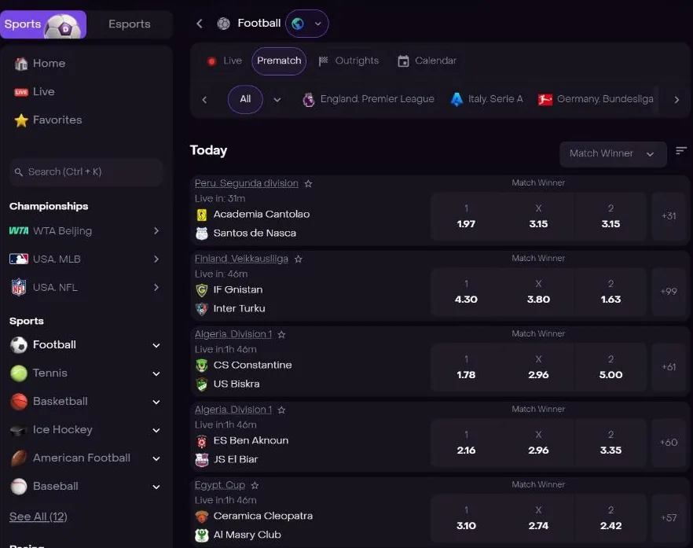Click the American Football icon in Sports list
The image size is (693, 548).
[19, 458]
